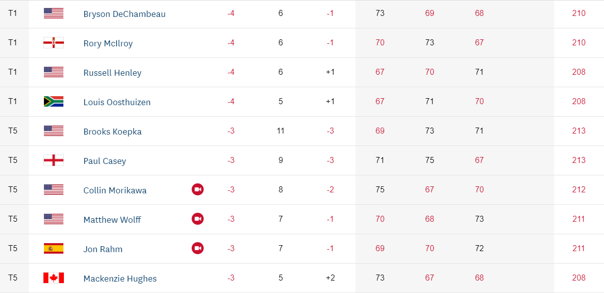Click England flag beside Paul Casey

pyautogui.click(x=53, y=160)
